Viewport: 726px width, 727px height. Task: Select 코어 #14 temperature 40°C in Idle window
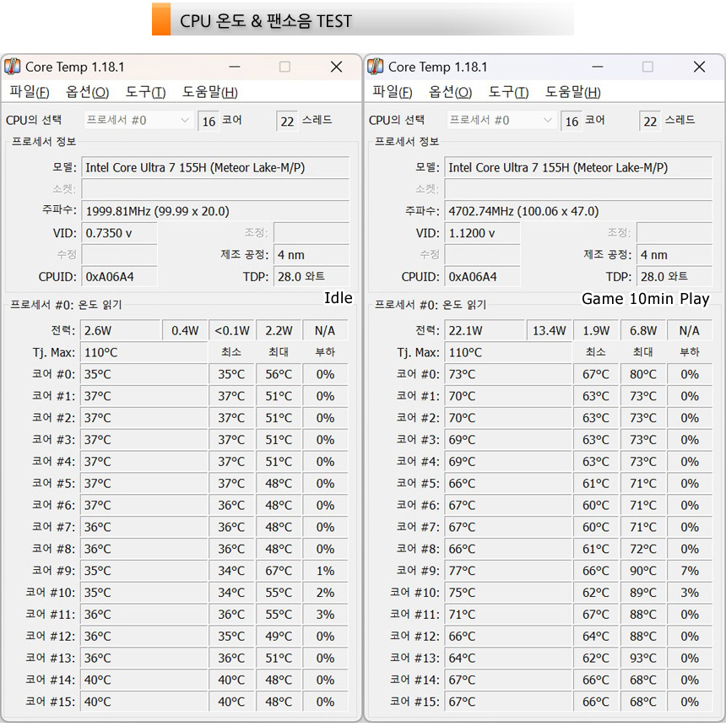(144, 680)
